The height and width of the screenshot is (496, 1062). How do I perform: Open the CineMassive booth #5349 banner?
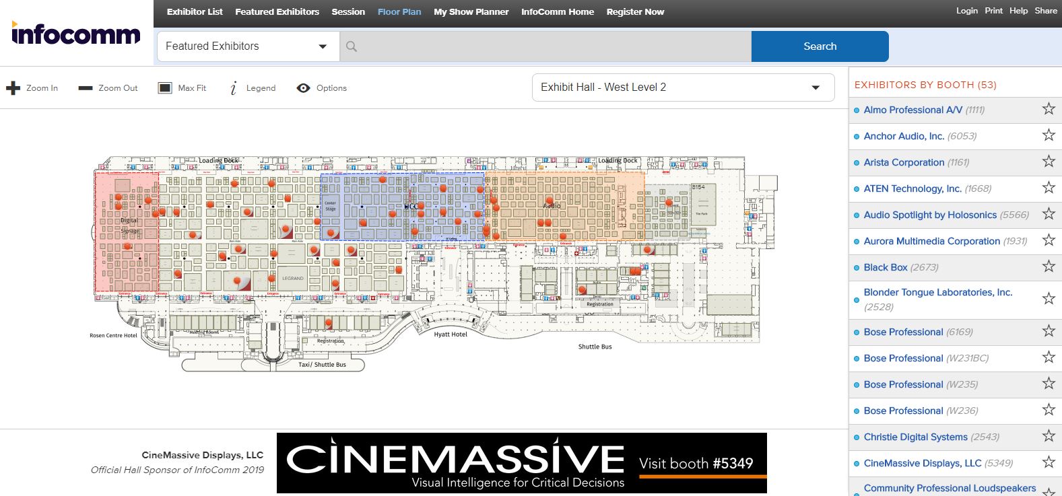[522, 463]
